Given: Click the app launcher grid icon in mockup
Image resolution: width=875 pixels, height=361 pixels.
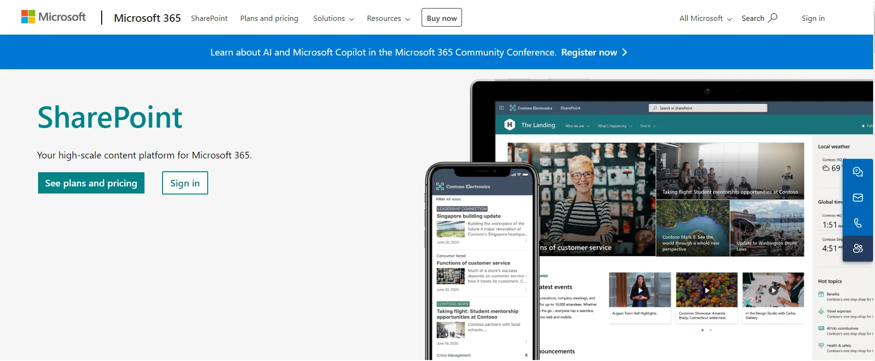Looking at the screenshot, I should click(x=501, y=108).
